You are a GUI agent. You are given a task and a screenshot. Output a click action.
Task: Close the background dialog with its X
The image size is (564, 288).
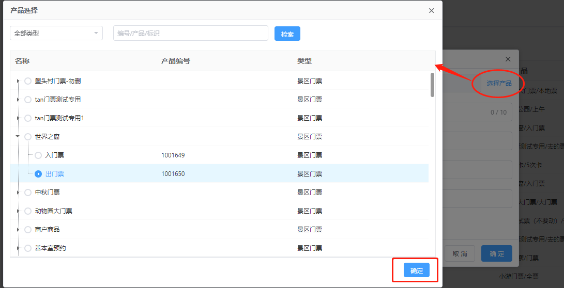point(508,59)
